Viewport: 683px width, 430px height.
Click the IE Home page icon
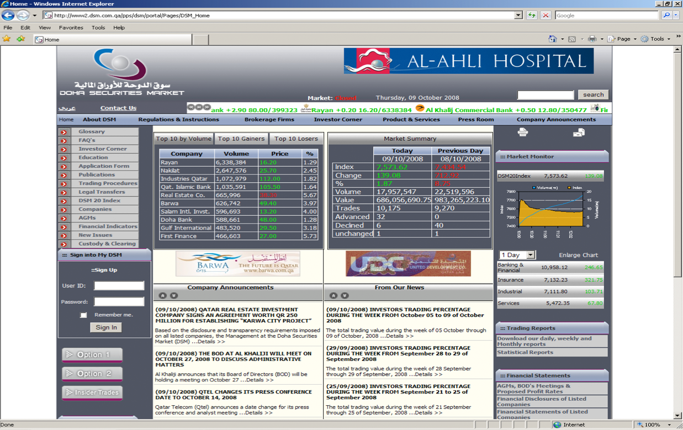[552, 39]
